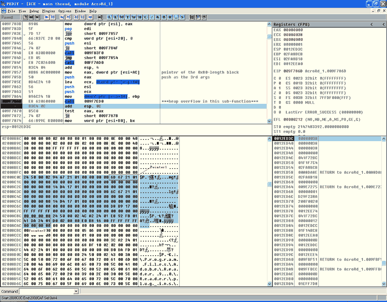The image size is (387, 302).
Task: Open Memory map with M button
Action: (122, 17)
